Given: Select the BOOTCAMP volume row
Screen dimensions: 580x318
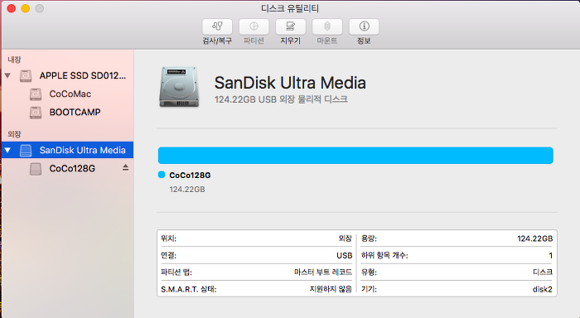Looking at the screenshot, I should 67,112.
